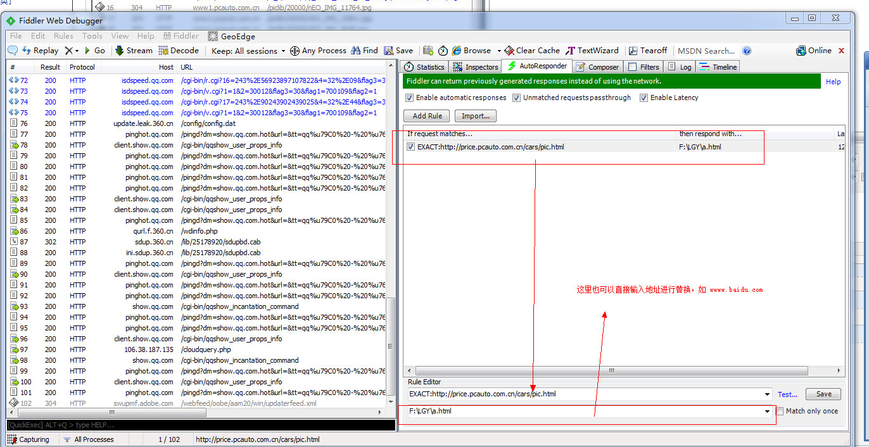
Task: Open the Keep: All sessions dropdown
Action: pyautogui.click(x=248, y=51)
